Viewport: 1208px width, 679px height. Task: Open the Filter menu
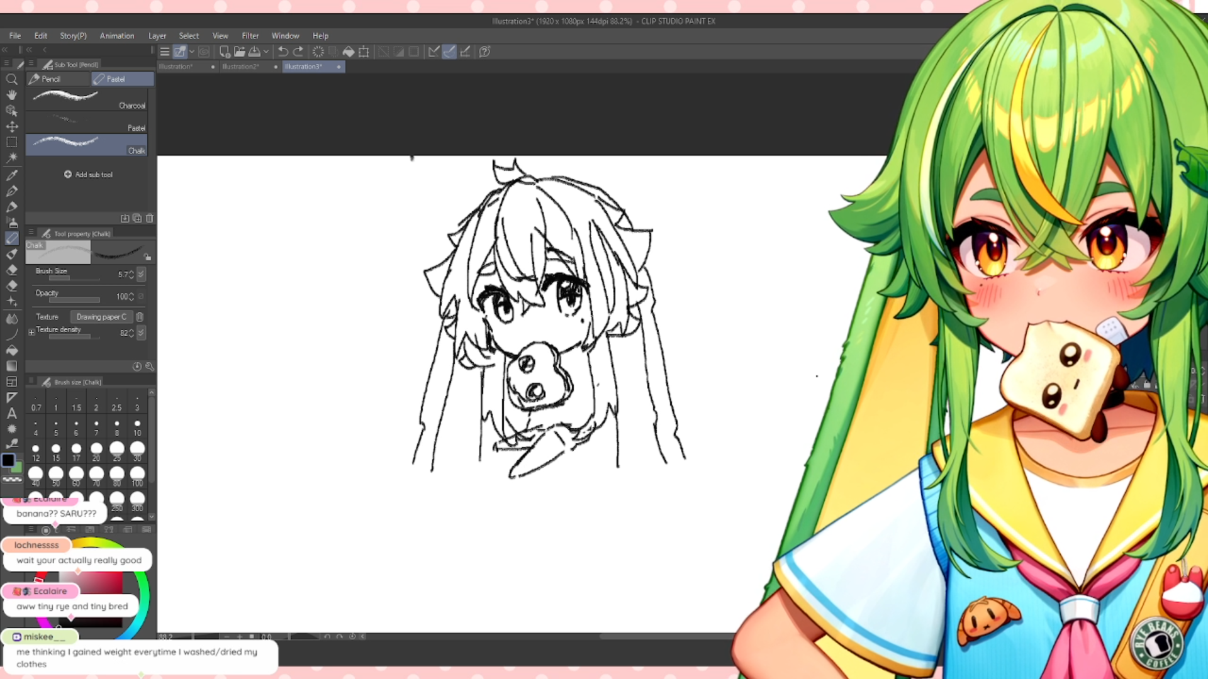(x=250, y=36)
